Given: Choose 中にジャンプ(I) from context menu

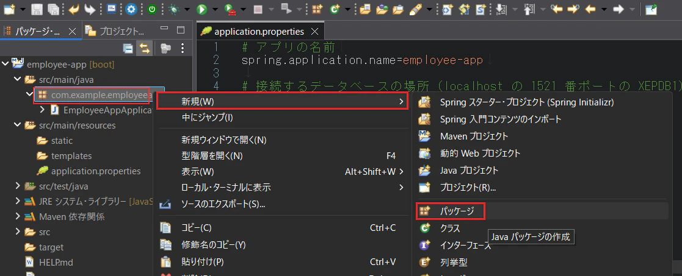Looking at the screenshot, I should pyautogui.click(x=282, y=117).
